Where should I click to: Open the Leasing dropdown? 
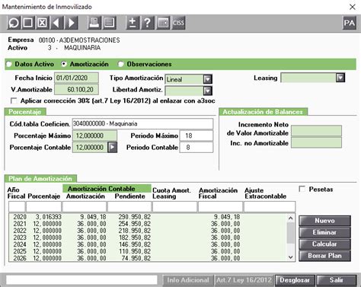point(340,78)
